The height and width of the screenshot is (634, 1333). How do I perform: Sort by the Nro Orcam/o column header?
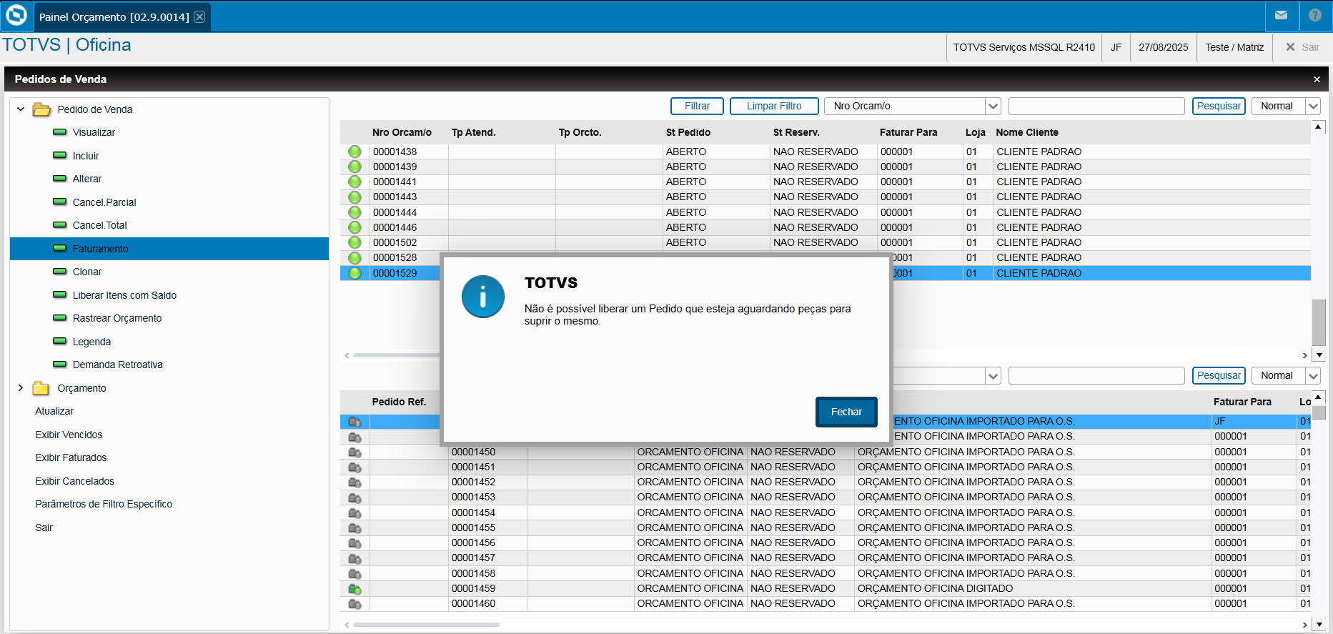tap(402, 132)
